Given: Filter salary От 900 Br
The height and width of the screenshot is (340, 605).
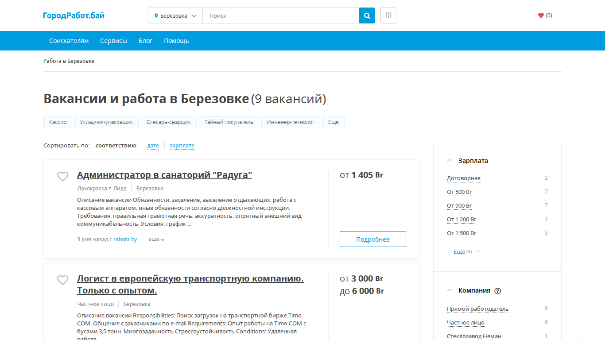Looking at the screenshot, I should pyautogui.click(x=459, y=206).
